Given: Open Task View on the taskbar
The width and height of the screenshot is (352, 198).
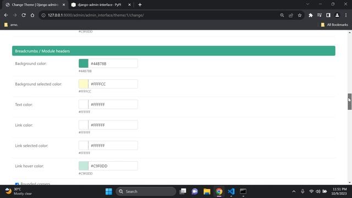Looking at the screenshot, I should (x=183, y=191).
